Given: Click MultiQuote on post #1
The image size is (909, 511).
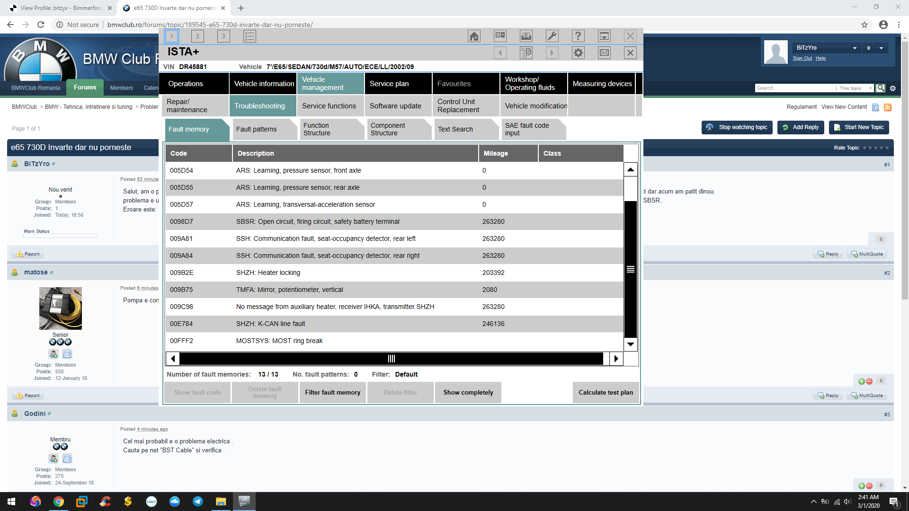Looking at the screenshot, I should point(866,254).
